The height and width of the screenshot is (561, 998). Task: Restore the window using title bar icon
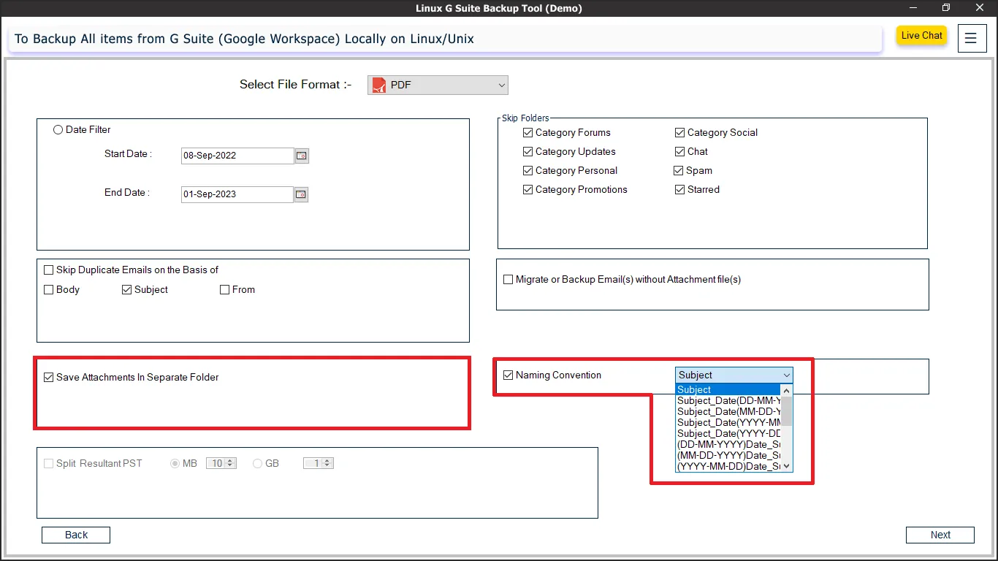coord(946,8)
